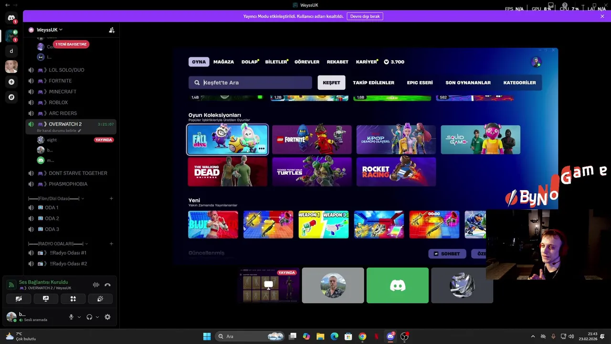
Task: Open Windows Start menu
Action: click(x=207, y=336)
